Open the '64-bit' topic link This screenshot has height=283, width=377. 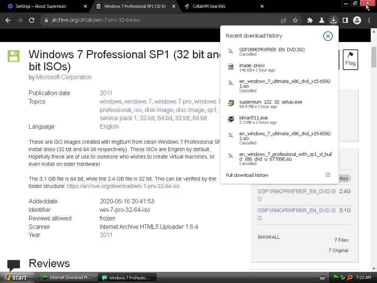[165, 118]
